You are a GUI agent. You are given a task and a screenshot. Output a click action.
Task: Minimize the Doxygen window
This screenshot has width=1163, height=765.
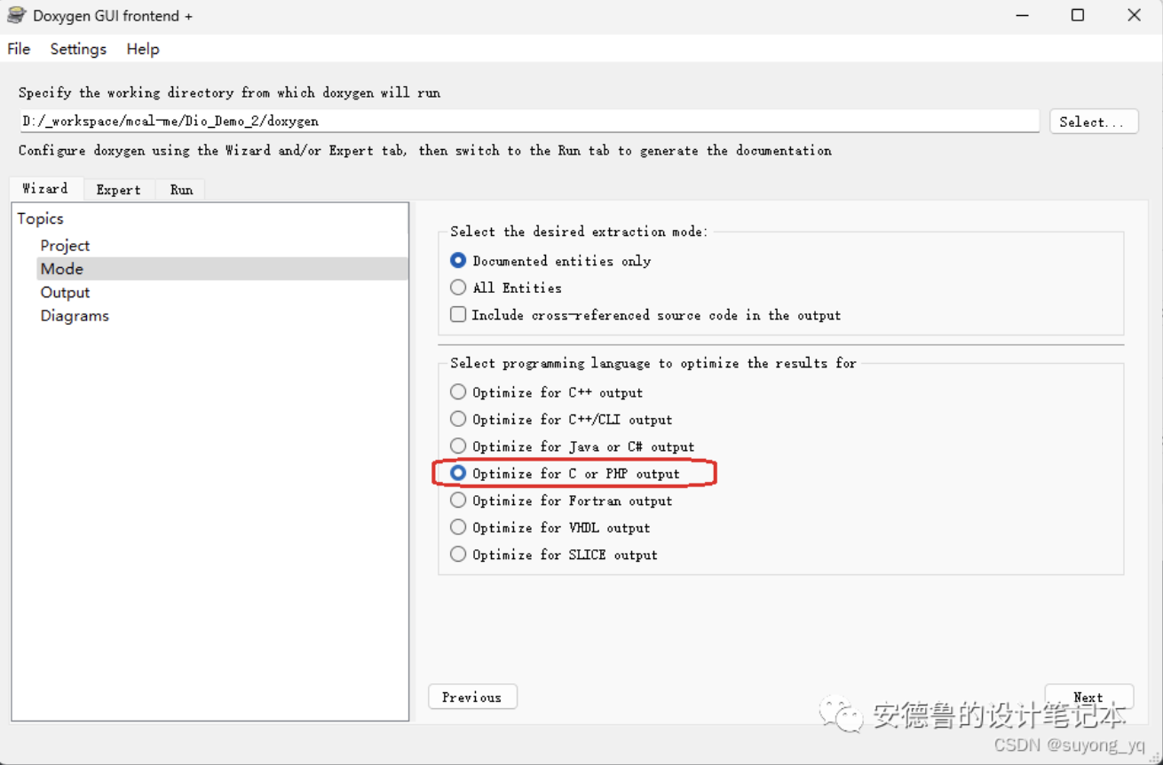(1021, 16)
